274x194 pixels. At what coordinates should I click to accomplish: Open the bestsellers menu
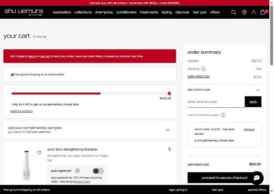click(62, 12)
